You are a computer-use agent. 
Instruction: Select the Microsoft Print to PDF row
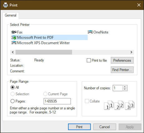pos(50,37)
